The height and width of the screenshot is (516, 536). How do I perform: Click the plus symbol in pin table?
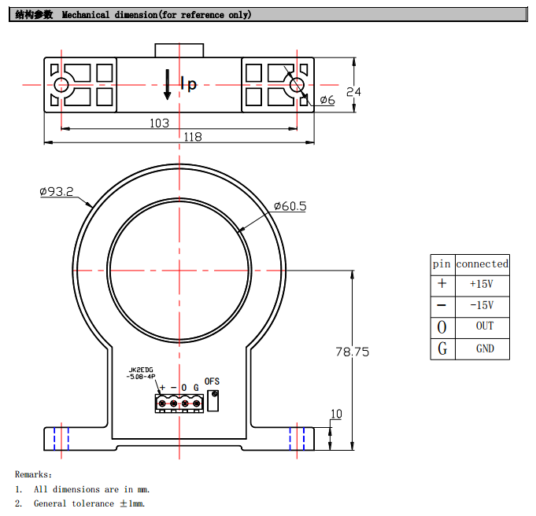pos(442,284)
